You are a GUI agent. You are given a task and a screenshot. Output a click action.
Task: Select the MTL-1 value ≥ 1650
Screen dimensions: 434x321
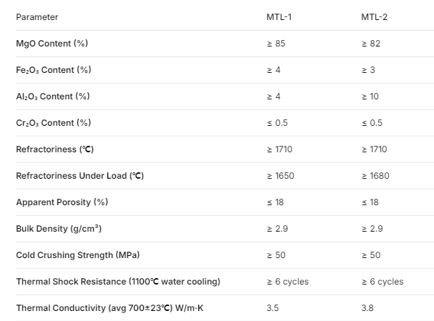tap(281, 176)
